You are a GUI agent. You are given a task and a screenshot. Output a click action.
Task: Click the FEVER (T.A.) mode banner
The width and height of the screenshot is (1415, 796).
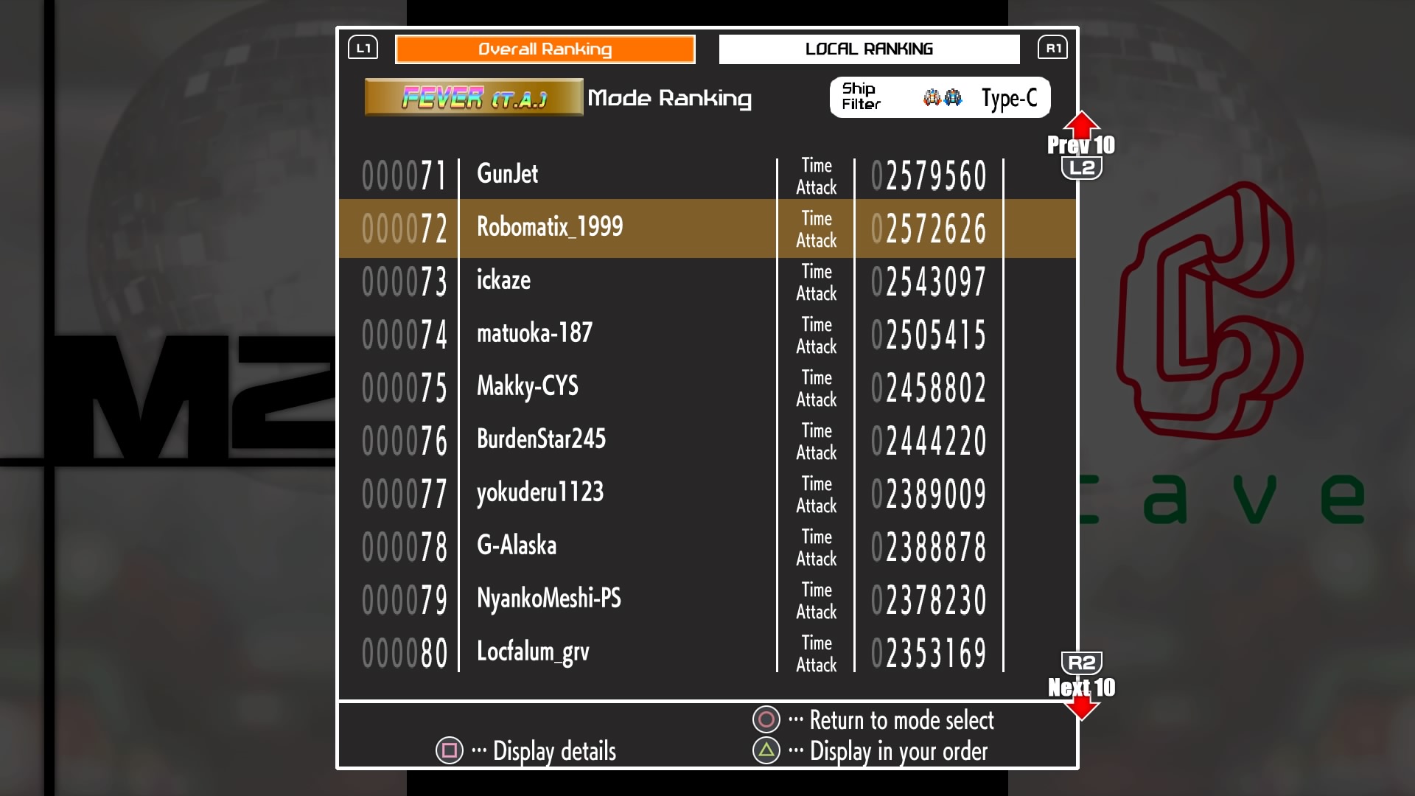[x=474, y=97]
